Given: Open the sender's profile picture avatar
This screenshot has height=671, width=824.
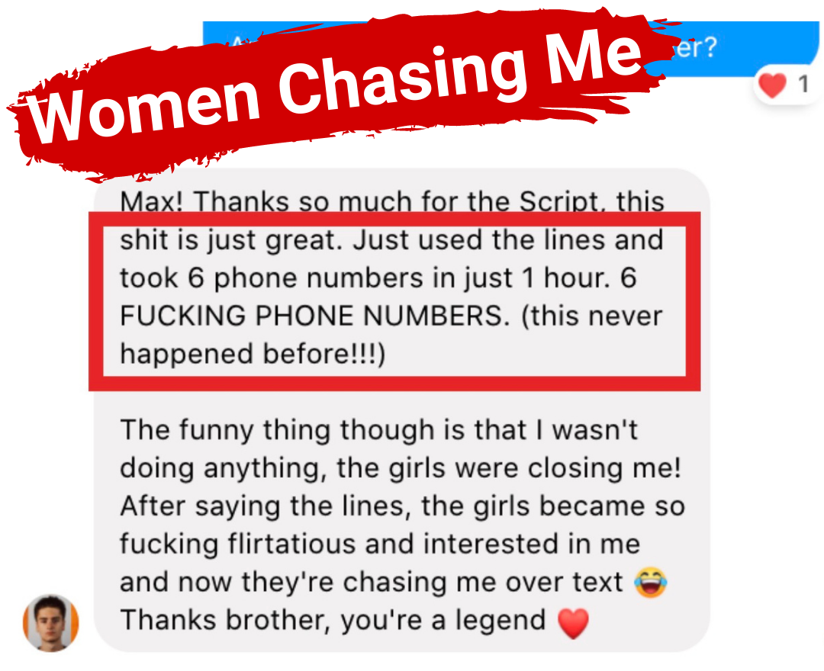Looking at the screenshot, I should (51, 623).
